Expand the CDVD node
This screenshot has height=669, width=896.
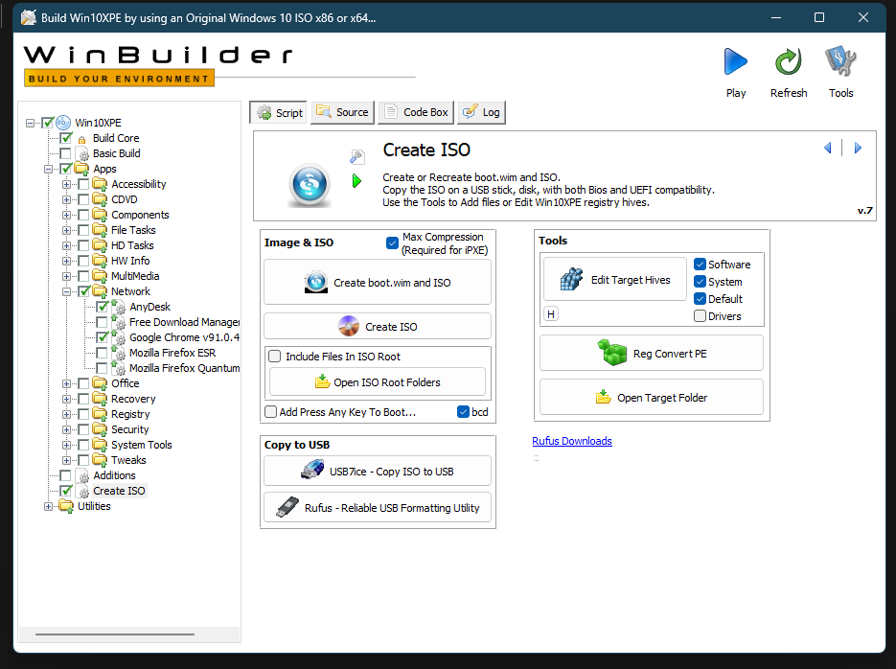click(67, 200)
